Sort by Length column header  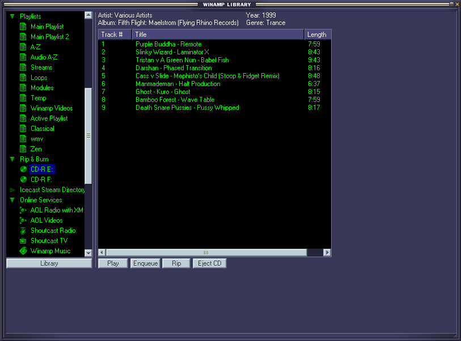click(318, 35)
